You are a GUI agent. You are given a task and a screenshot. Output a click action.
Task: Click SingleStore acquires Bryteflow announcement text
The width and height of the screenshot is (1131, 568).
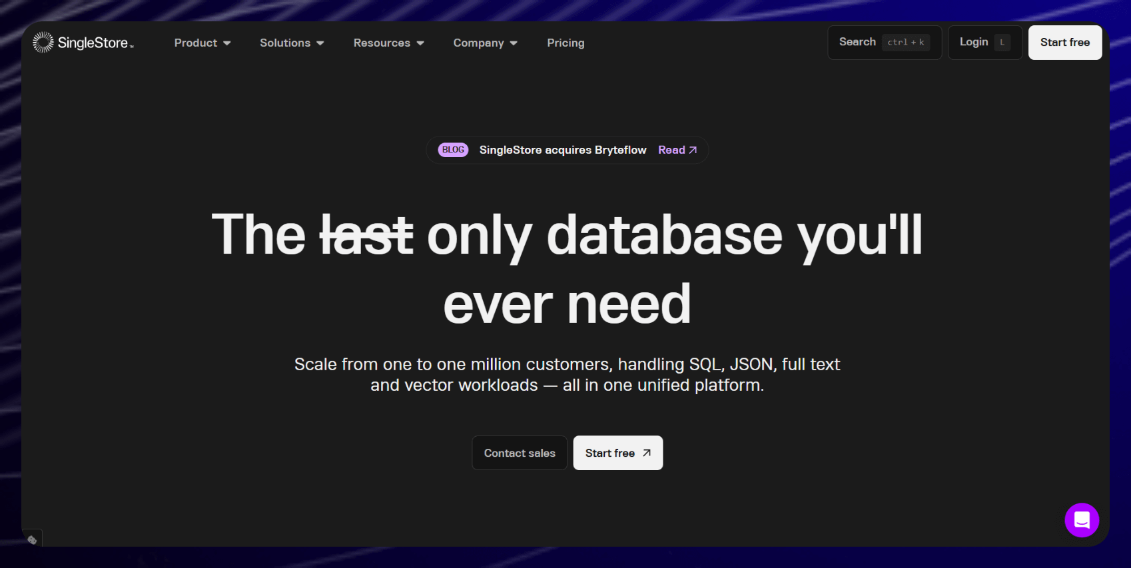[563, 150]
